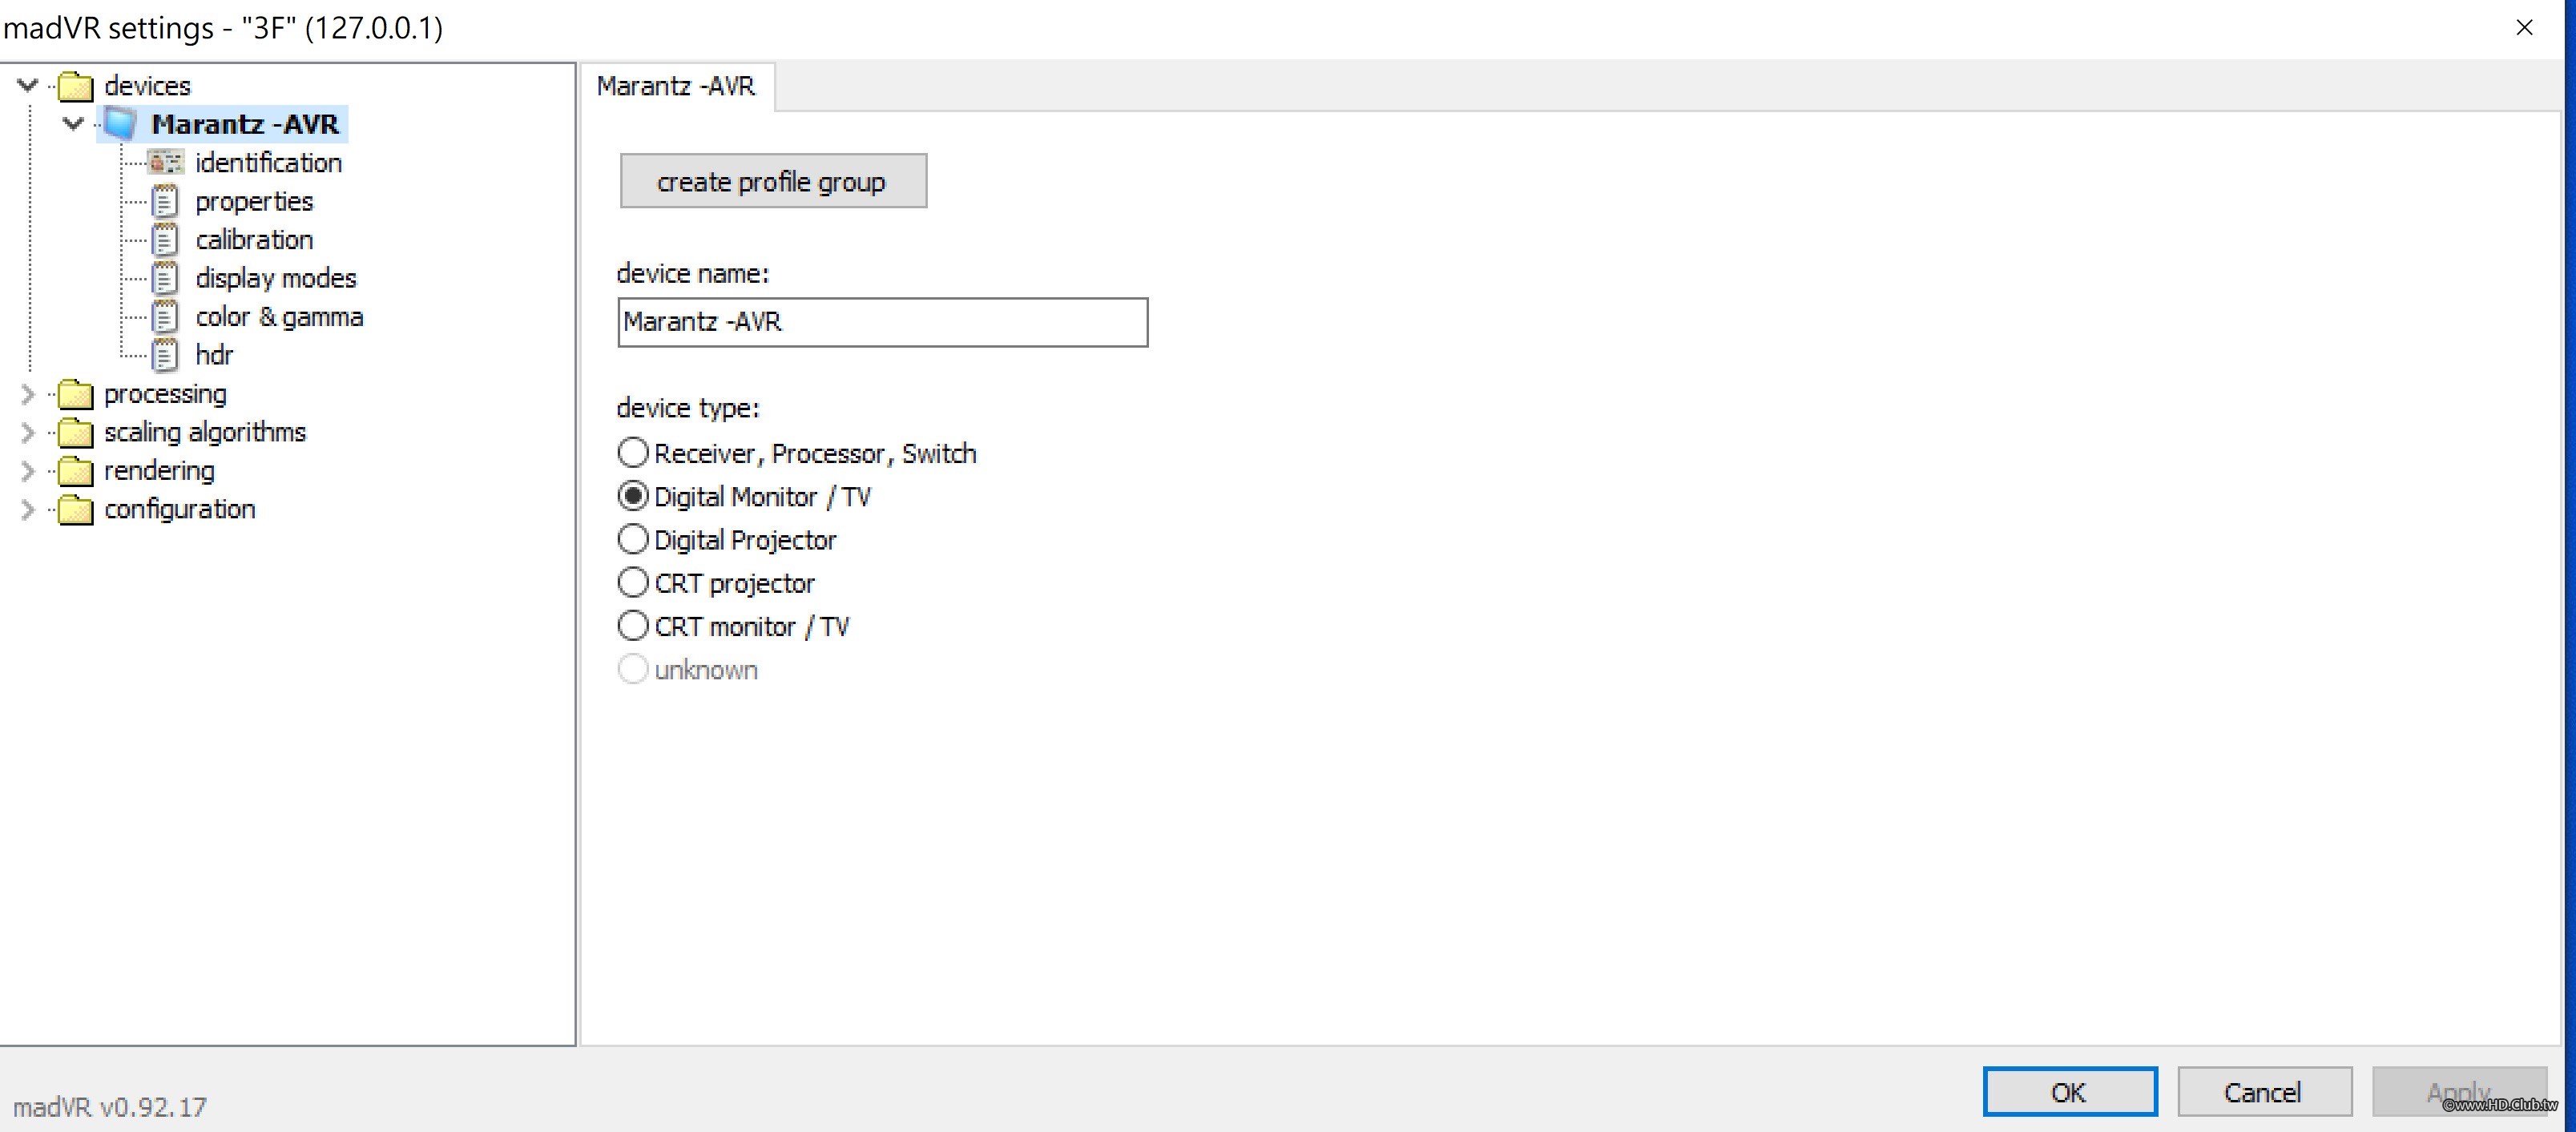Open the identification tree item
The height and width of the screenshot is (1132, 2576).
(268, 162)
